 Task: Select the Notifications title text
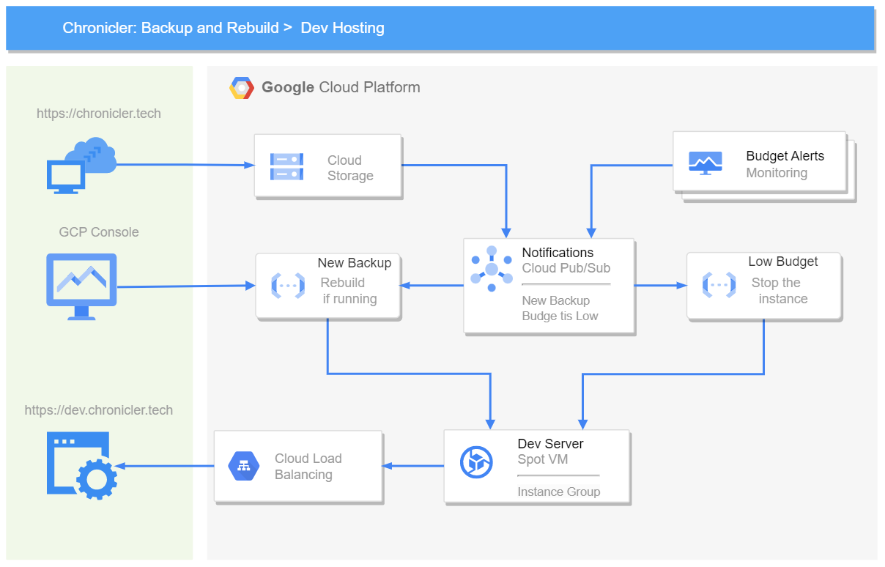pos(558,253)
